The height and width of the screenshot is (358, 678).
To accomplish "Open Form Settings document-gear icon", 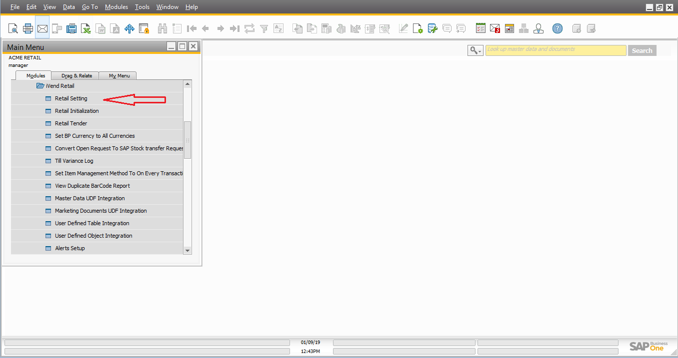I will [x=418, y=28].
